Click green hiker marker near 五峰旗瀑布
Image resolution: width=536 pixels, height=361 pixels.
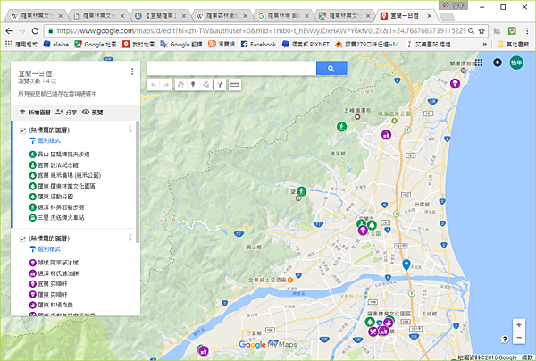point(341,127)
